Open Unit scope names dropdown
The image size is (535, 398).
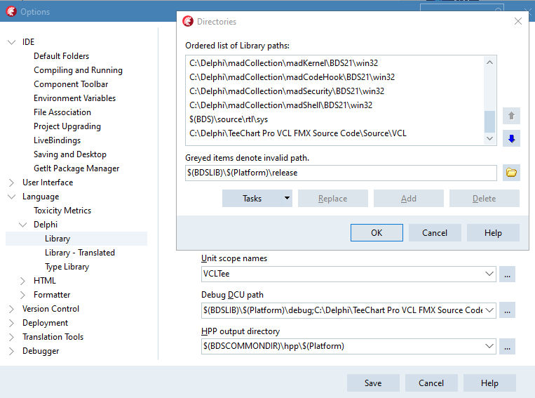[489, 274]
